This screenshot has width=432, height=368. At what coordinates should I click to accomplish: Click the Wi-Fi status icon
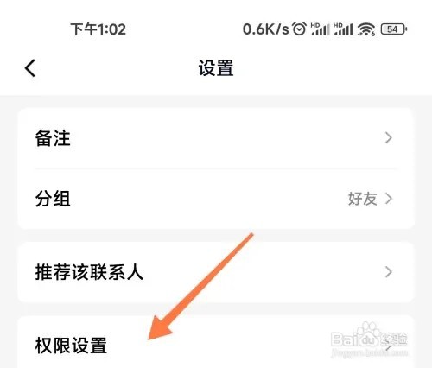click(x=366, y=29)
